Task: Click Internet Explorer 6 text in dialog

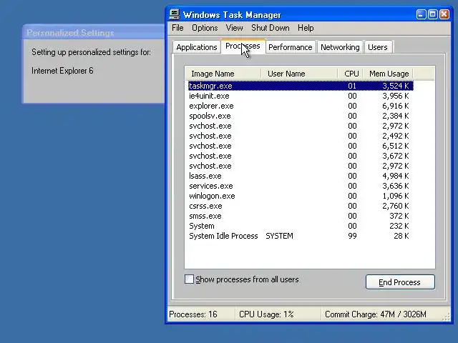Action: tap(62, 71)
